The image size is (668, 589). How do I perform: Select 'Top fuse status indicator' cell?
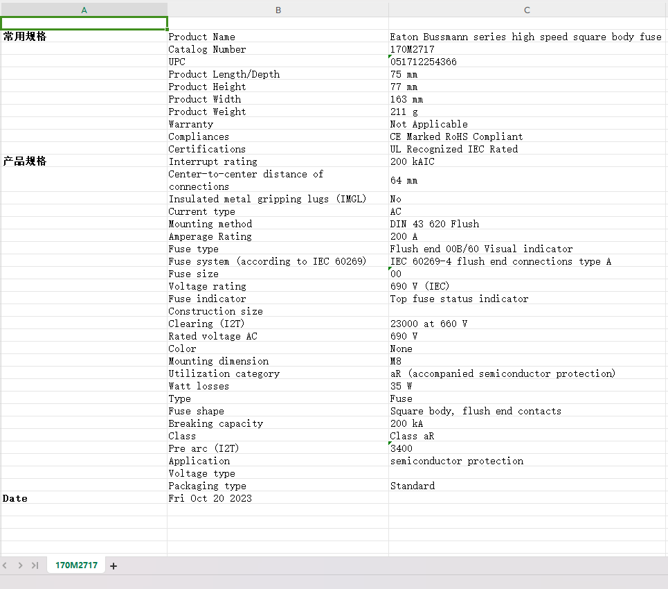click(x=527, y=299)
